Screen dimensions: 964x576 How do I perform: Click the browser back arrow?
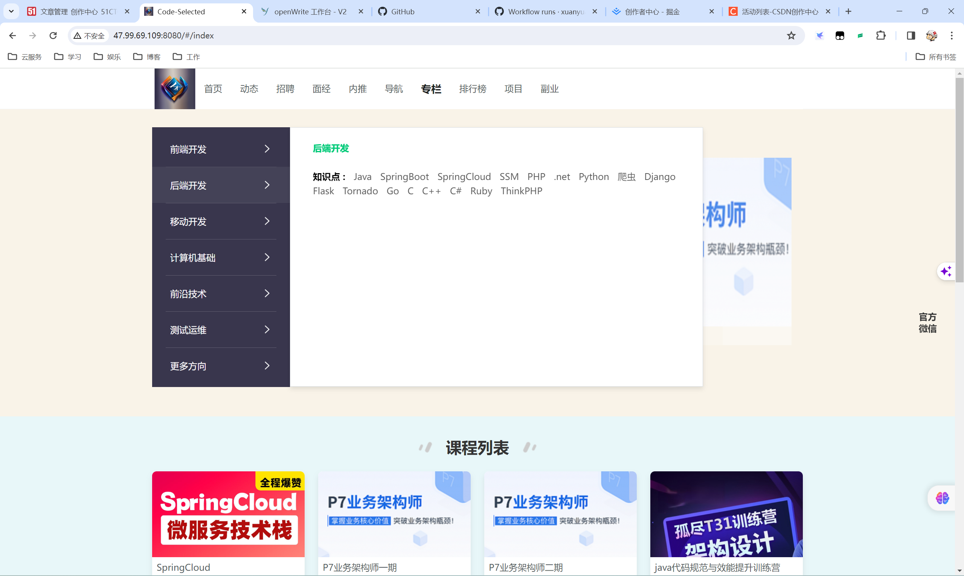[13, 35]
